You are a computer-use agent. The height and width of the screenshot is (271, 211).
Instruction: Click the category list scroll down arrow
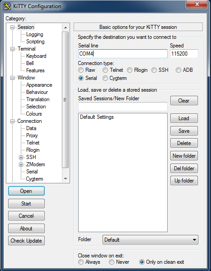pos(66,179)
